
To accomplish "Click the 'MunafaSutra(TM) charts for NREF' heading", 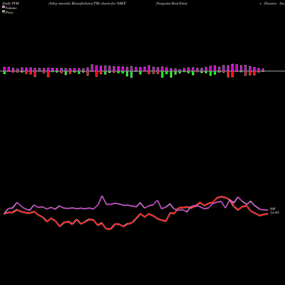I will 99,3.
